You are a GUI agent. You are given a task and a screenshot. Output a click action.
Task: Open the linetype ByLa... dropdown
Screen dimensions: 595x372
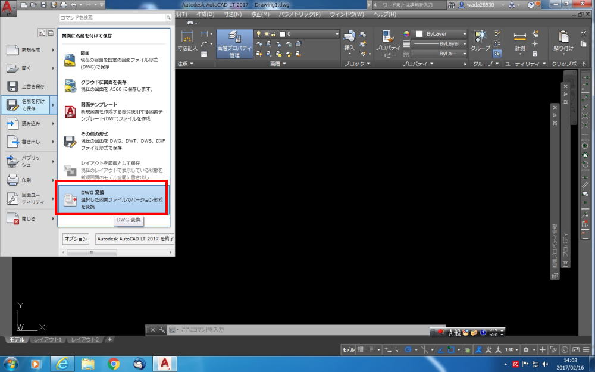click(x=440, y=54)
